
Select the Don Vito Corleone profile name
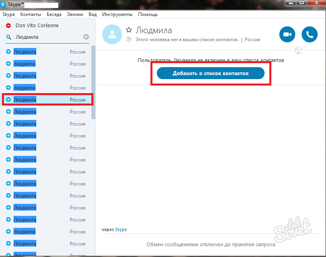coord(37,26)
